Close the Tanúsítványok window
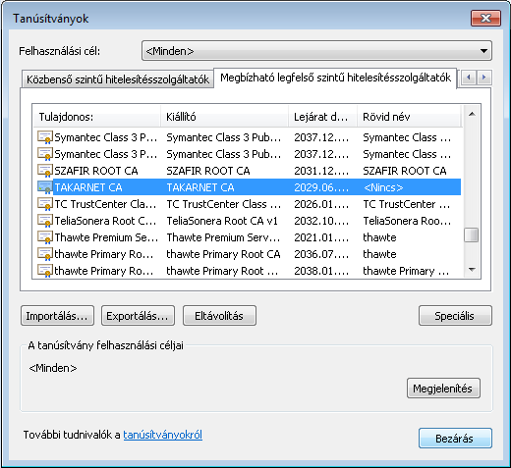This screenshot has width=511, height=468. click(x=485, y=18)
